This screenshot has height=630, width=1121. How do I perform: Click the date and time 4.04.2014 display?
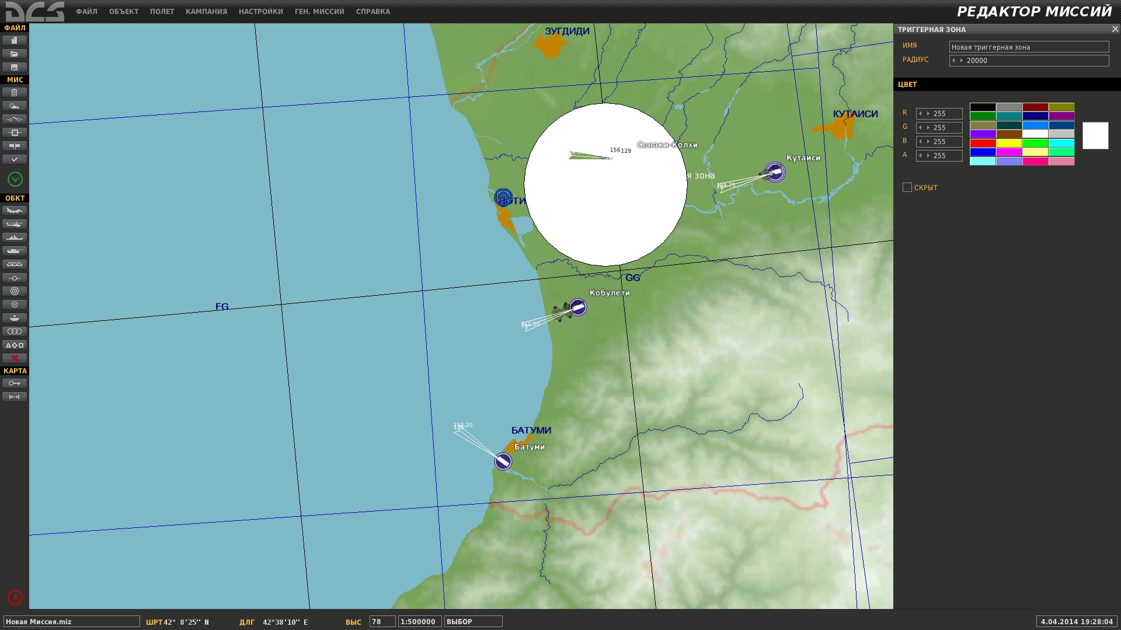(1077, 622)
